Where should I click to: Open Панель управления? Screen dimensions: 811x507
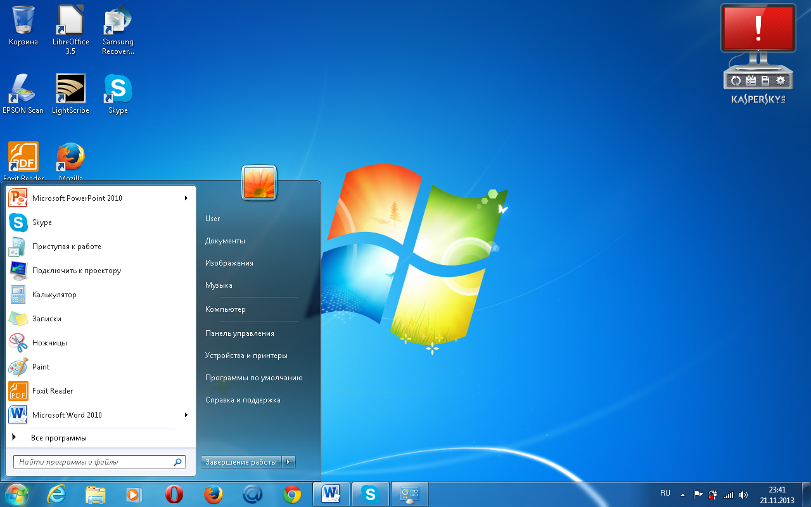239,333
